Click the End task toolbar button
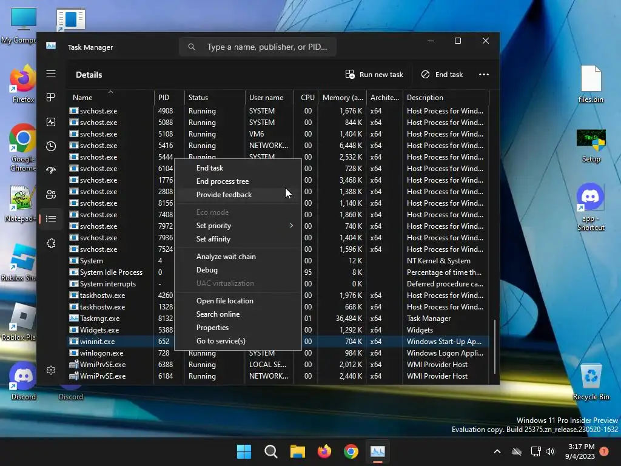The height and width of the screenshot is (466, 621). (442, 75)
